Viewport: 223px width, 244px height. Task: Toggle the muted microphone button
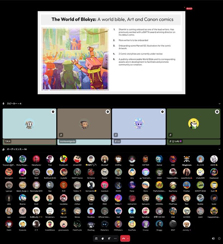click(x=96, y=238)
